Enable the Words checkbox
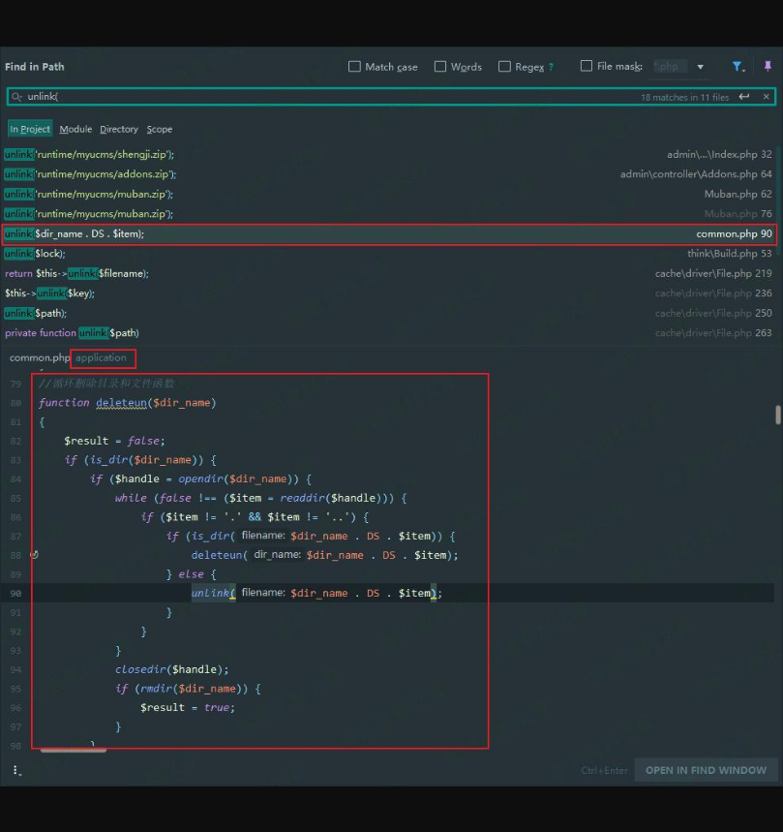Viewport: 783px width, 832px height. pyautogui.click(x=440, y=67)
